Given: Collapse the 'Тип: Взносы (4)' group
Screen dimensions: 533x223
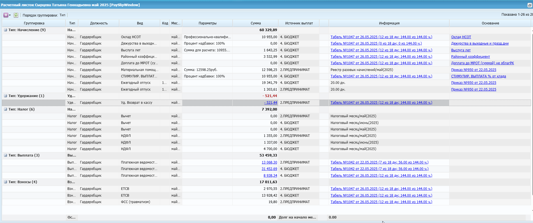Looking at the screenshot, I should coord(5,182).
